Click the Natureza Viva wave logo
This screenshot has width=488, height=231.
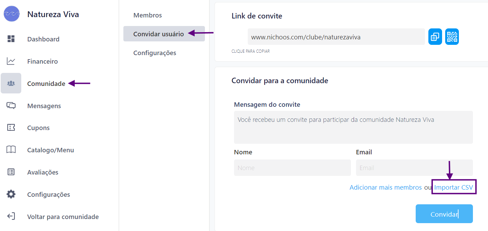click(12, 14)
